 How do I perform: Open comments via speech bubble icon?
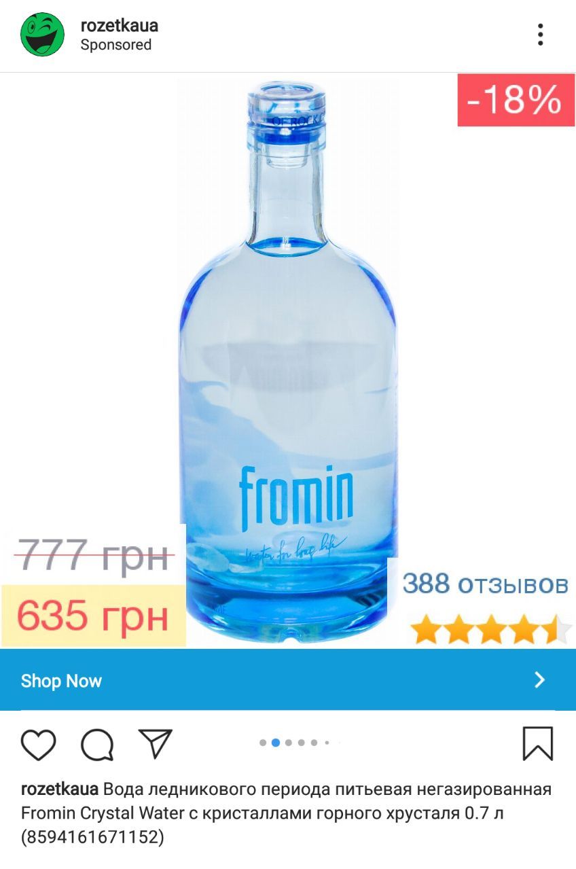click(x=97, y=745)
